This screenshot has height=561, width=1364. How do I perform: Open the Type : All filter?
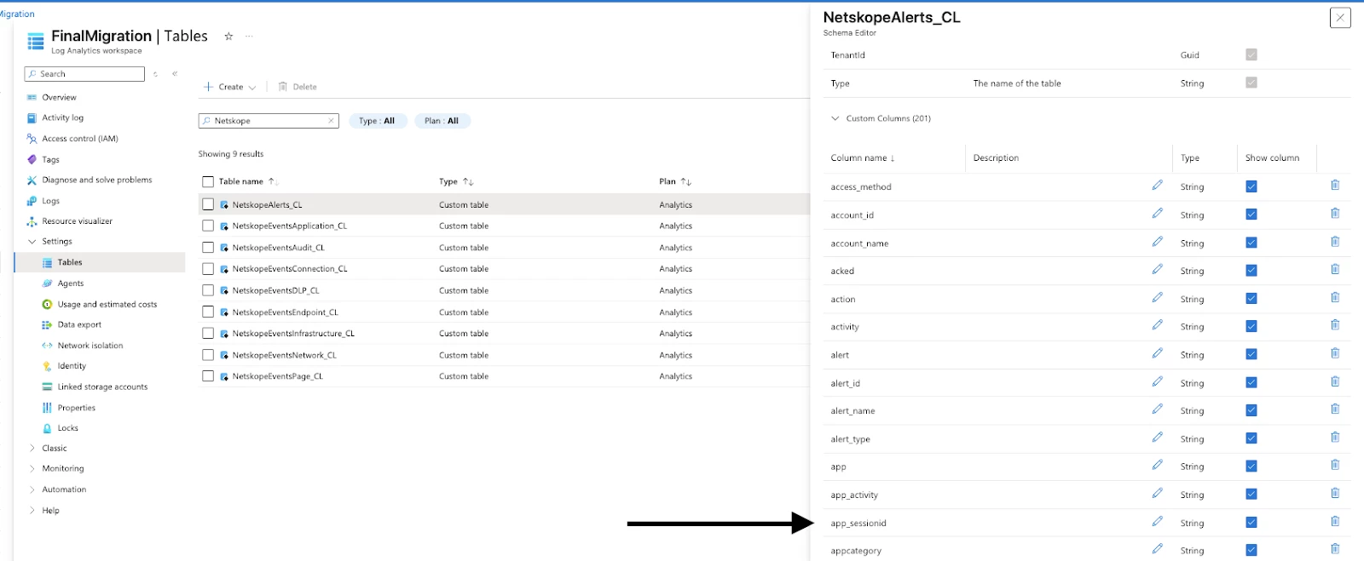pos(377,121)
